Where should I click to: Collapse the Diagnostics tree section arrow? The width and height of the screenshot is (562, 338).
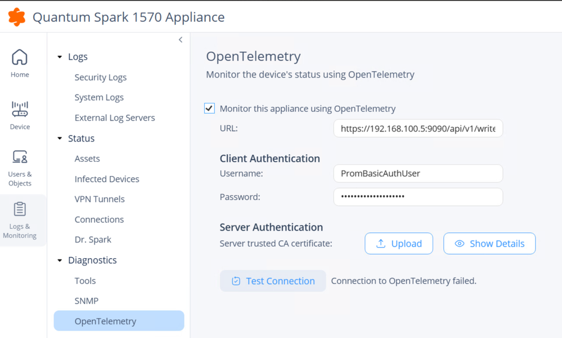(x=60, y=260)
